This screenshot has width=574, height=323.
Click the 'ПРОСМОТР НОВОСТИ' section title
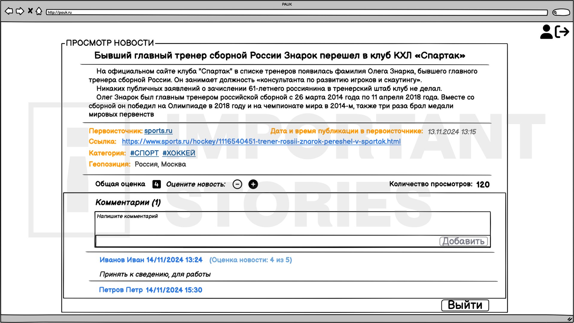[x=110, y=43]
